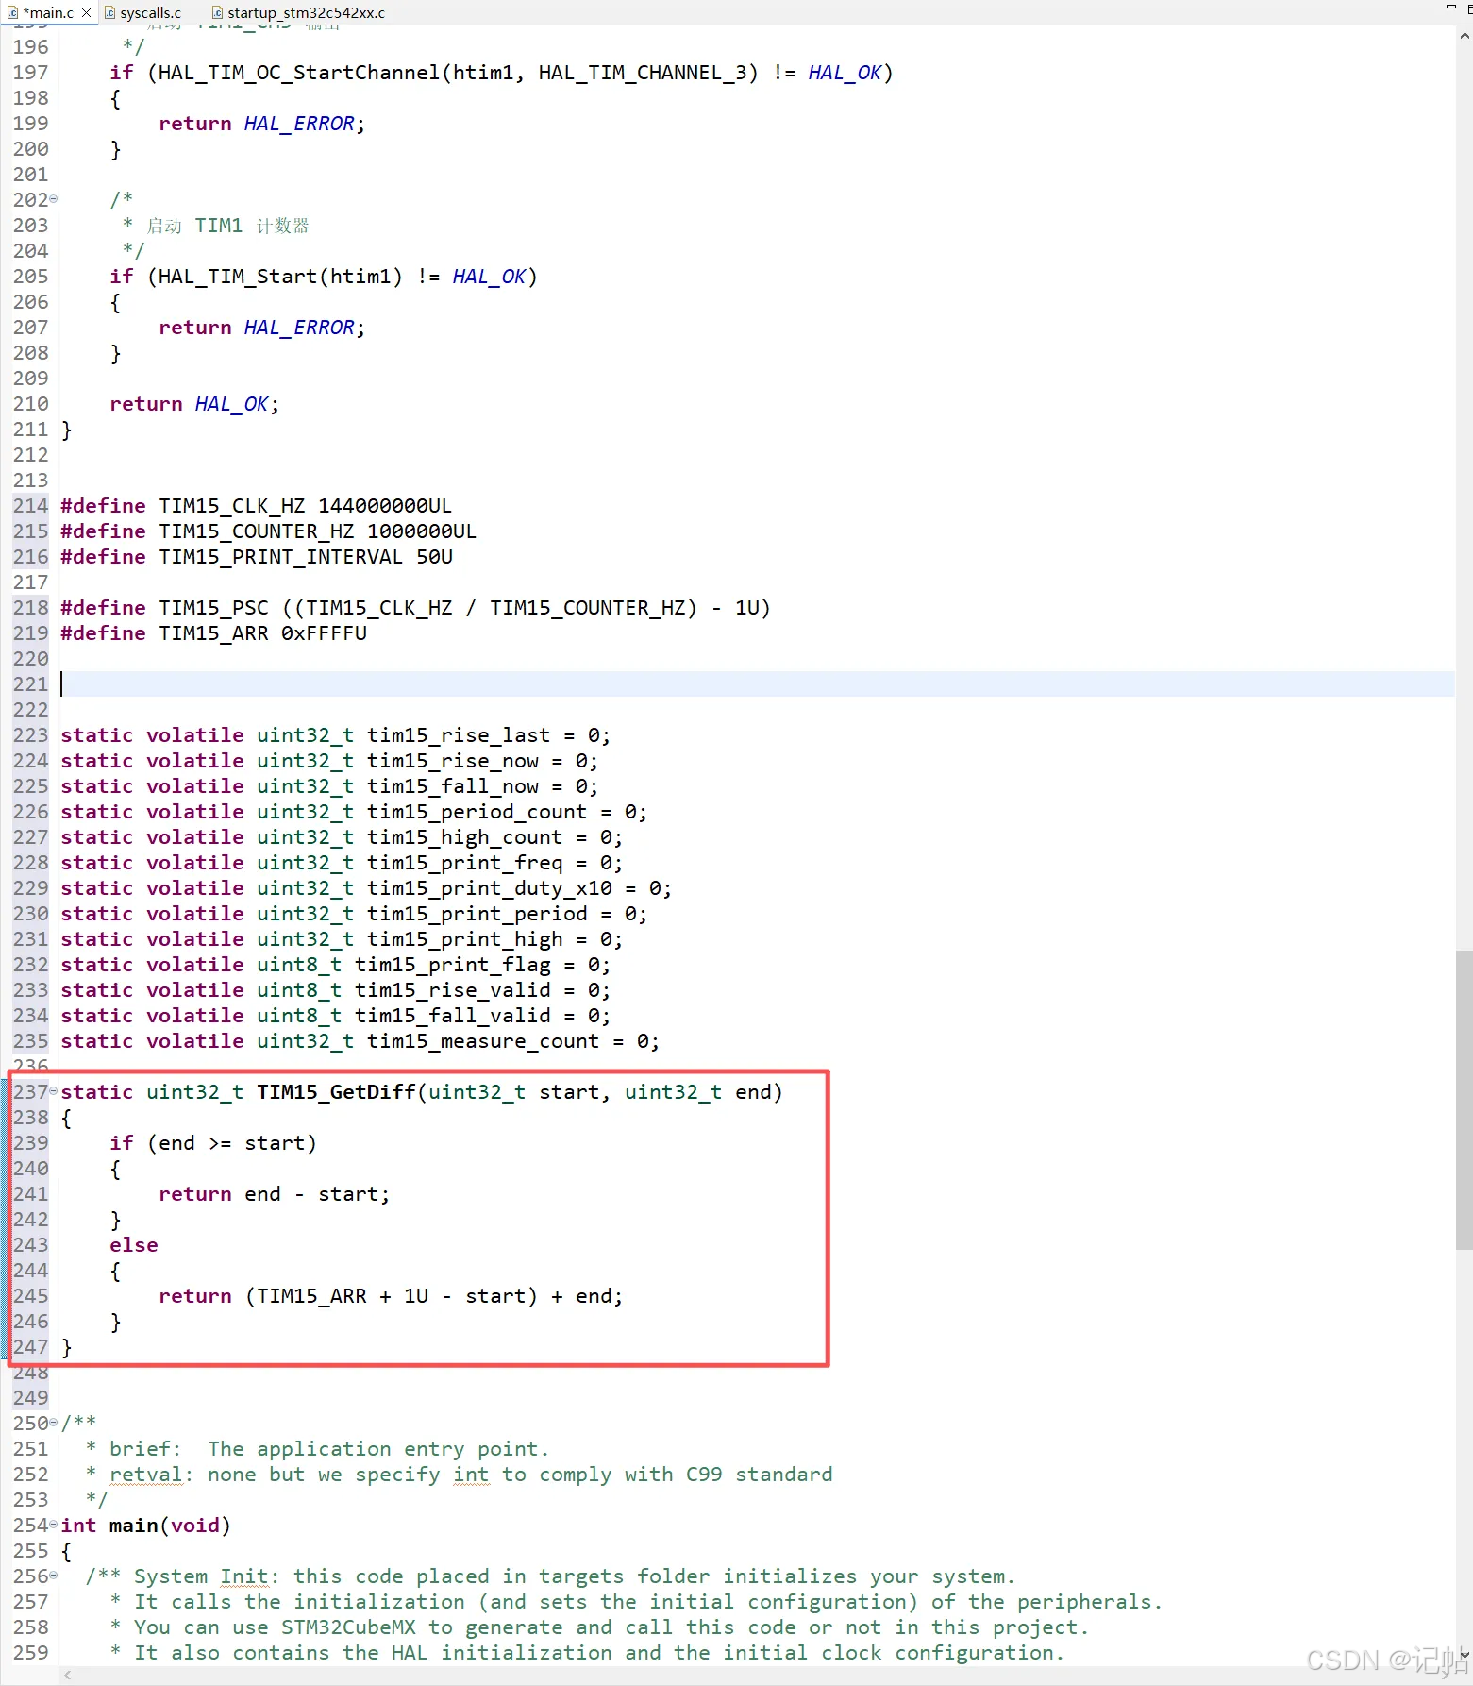Click the startup file icon in tab
This screenshot has width=1473, height=1686.
tap(218, 12)
